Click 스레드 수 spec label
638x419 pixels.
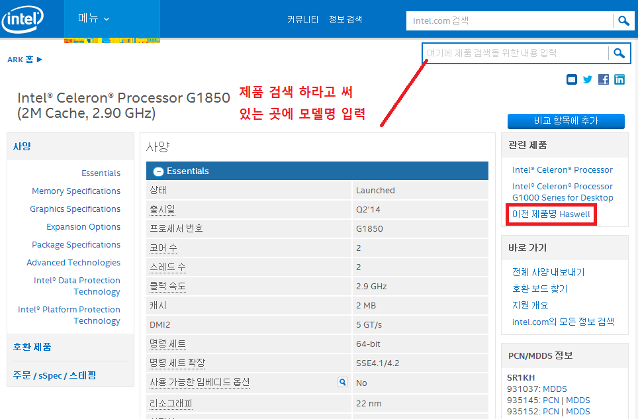(x=167, y=267)
